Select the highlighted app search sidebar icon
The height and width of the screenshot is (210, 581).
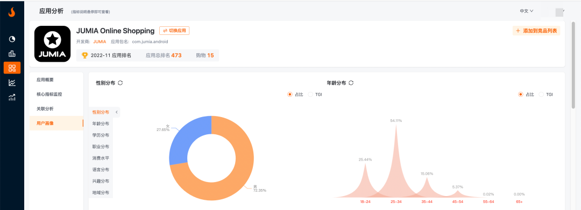point(12,68)
